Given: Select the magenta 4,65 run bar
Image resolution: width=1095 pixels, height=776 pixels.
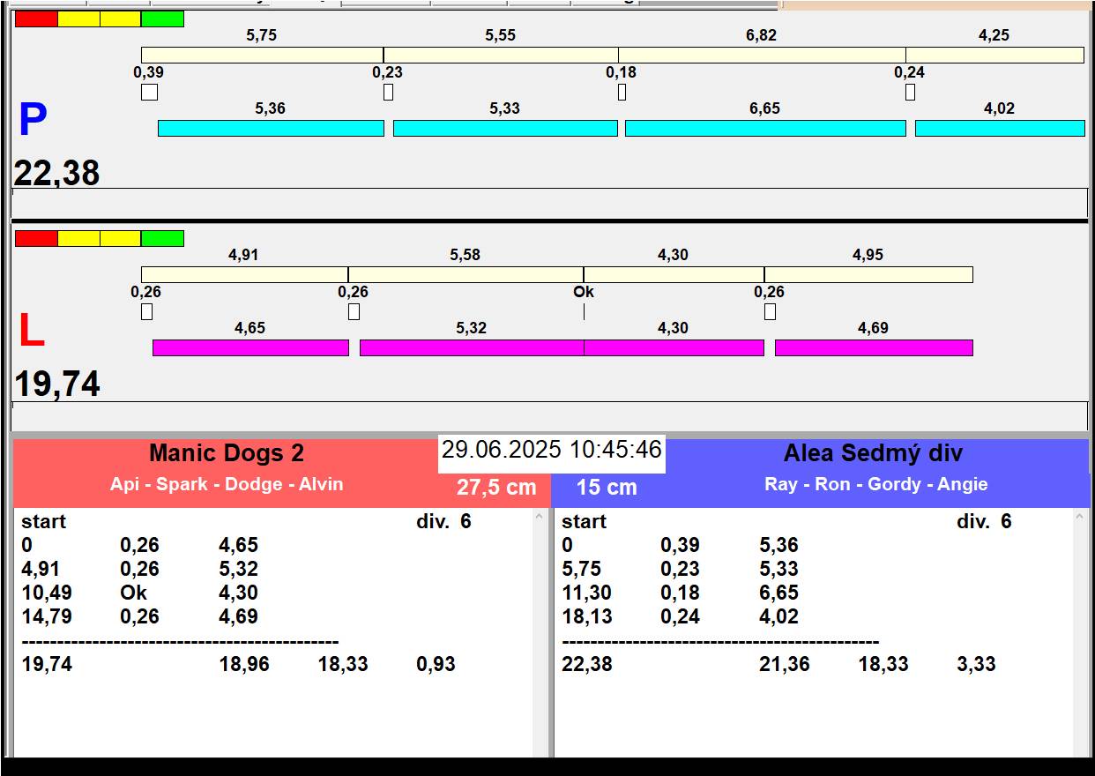Looking at the screenshot, I should 250,348.
